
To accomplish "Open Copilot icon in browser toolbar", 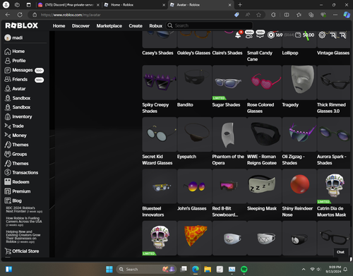I will (x=347, y=15).
